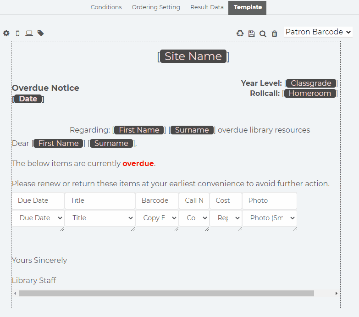The height and width of the screenshot is (317, 359).
Task: Click the 'Library Staff' text
Action: click(34, 280)
